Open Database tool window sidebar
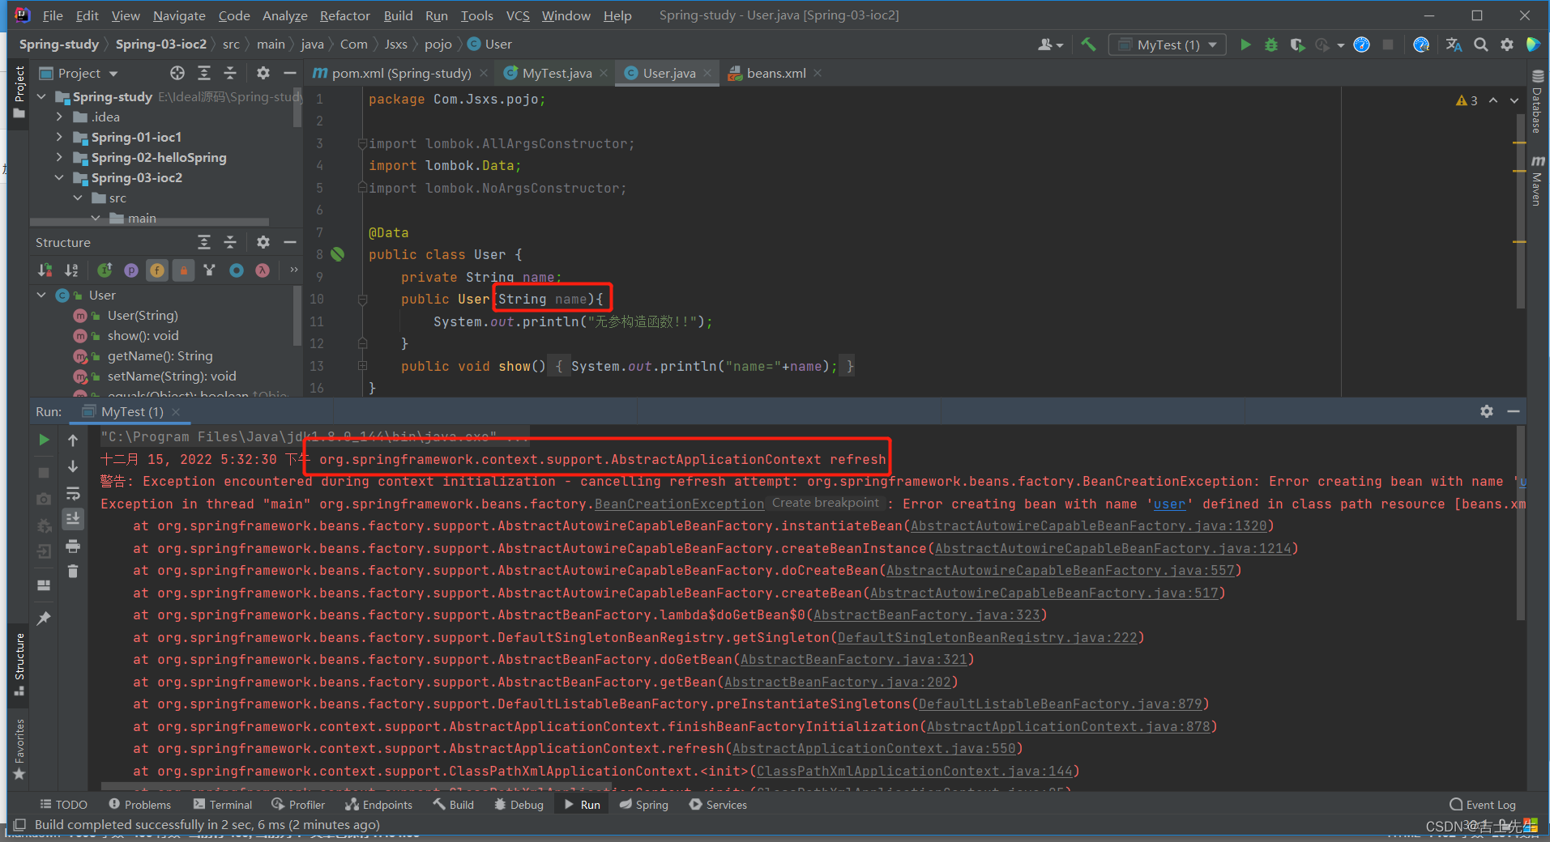Viewport: 1550px width, 842px height. click(x=1537, y=102)
